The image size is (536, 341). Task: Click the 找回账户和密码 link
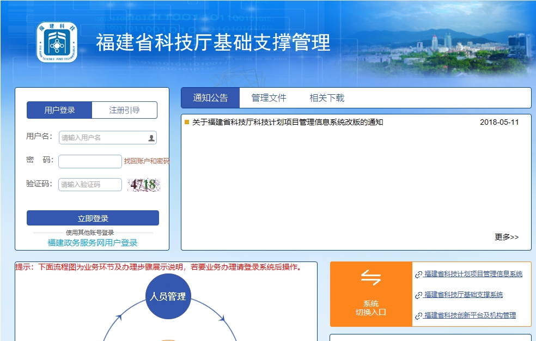146,161
